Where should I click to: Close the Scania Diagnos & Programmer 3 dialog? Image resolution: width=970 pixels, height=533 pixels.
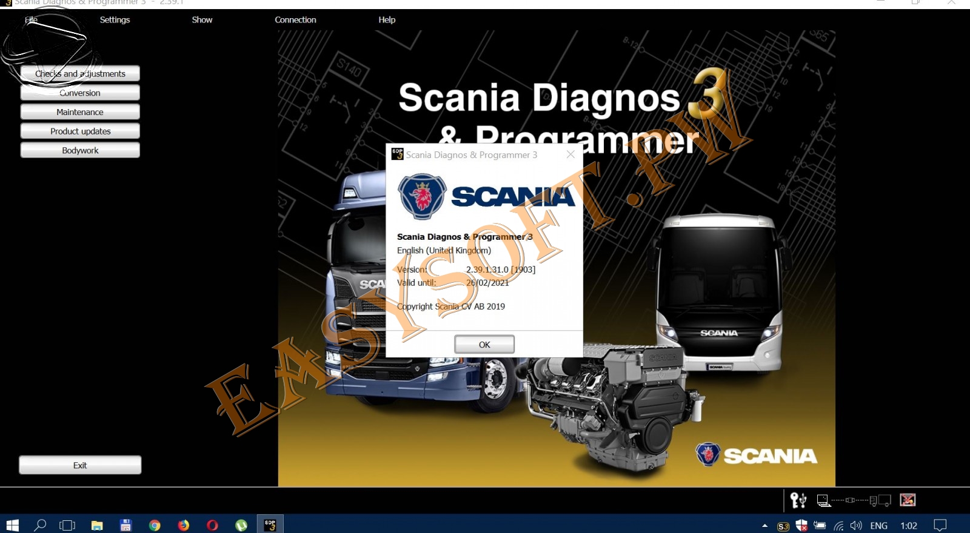[x=570, y=154]
